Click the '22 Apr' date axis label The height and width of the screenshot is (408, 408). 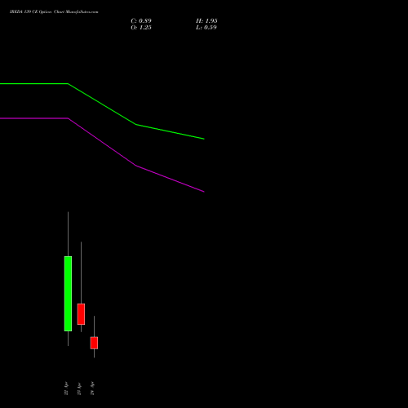point(66,388)
